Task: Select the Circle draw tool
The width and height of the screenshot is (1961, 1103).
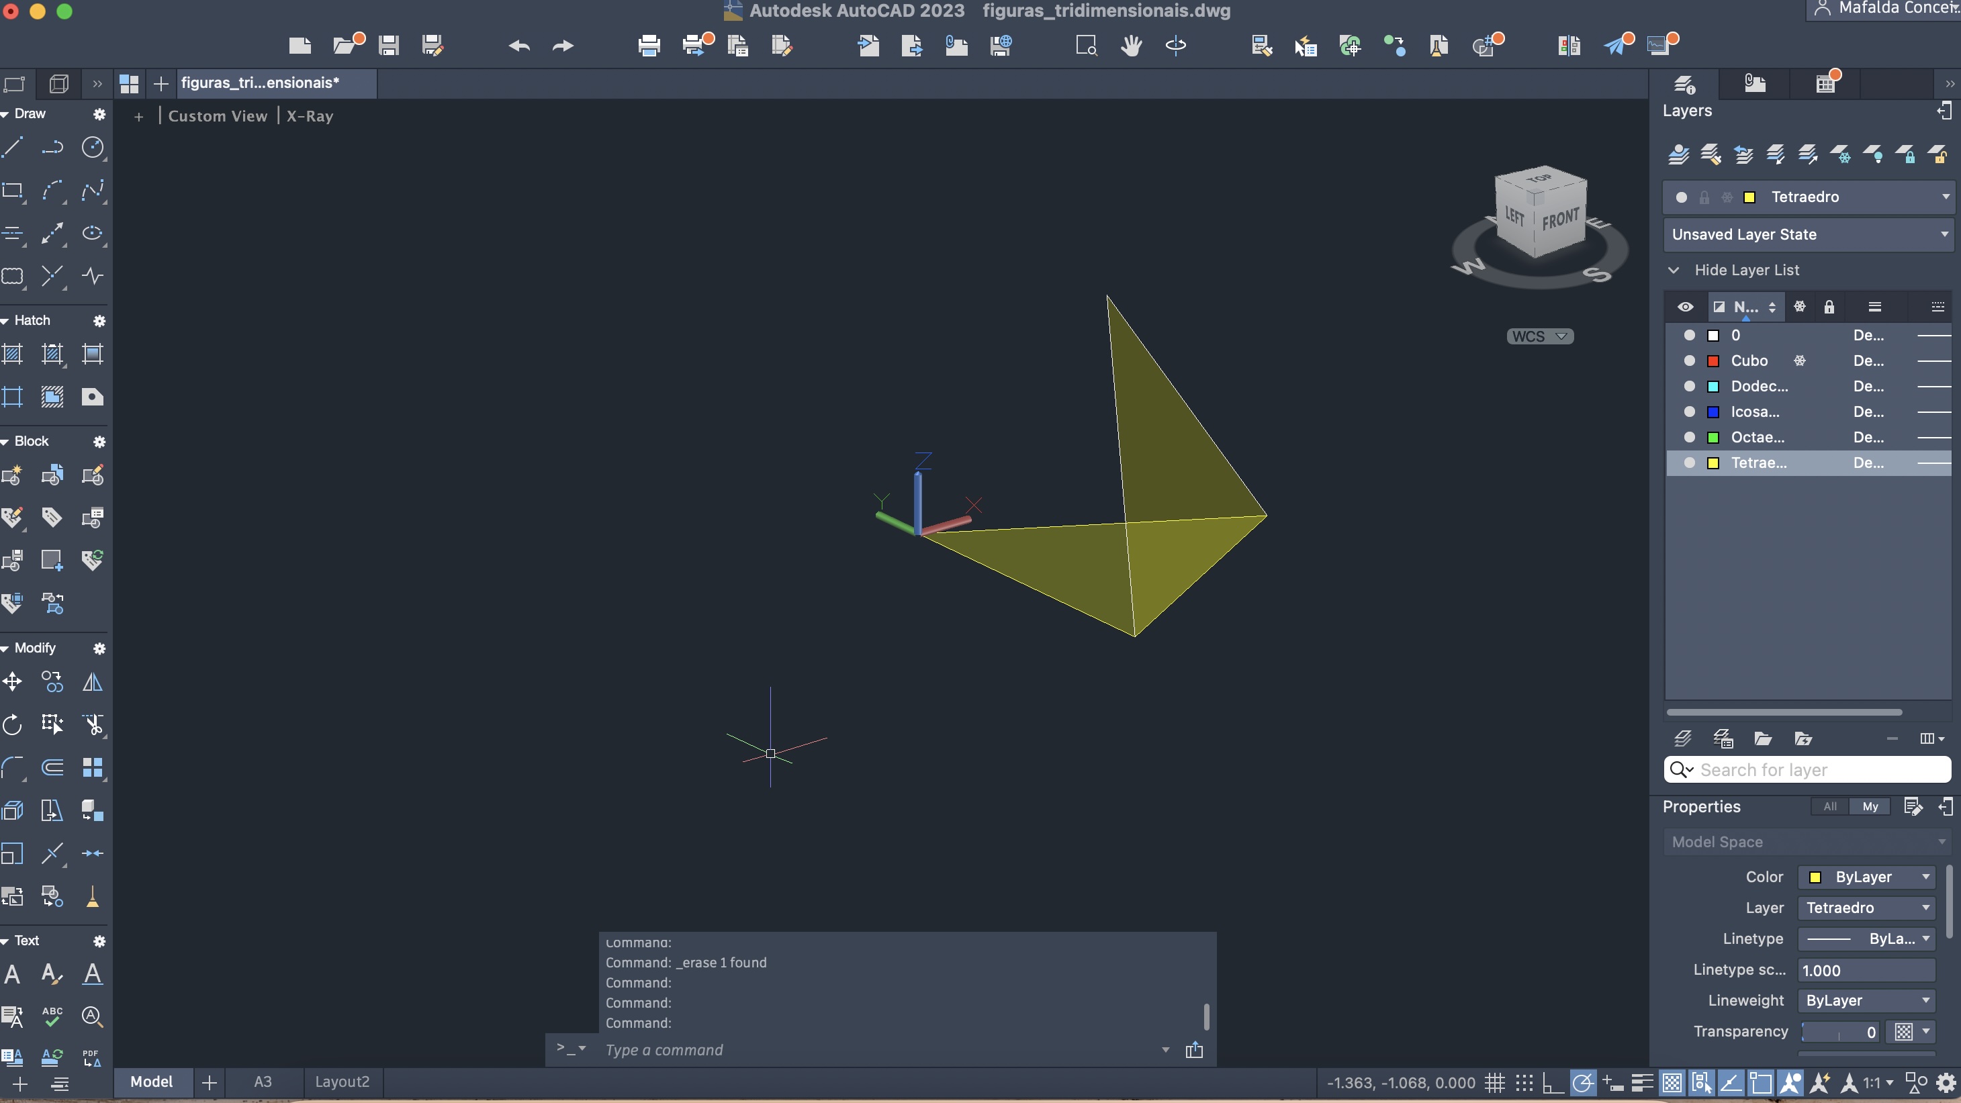Action: (x=92, y=147)
